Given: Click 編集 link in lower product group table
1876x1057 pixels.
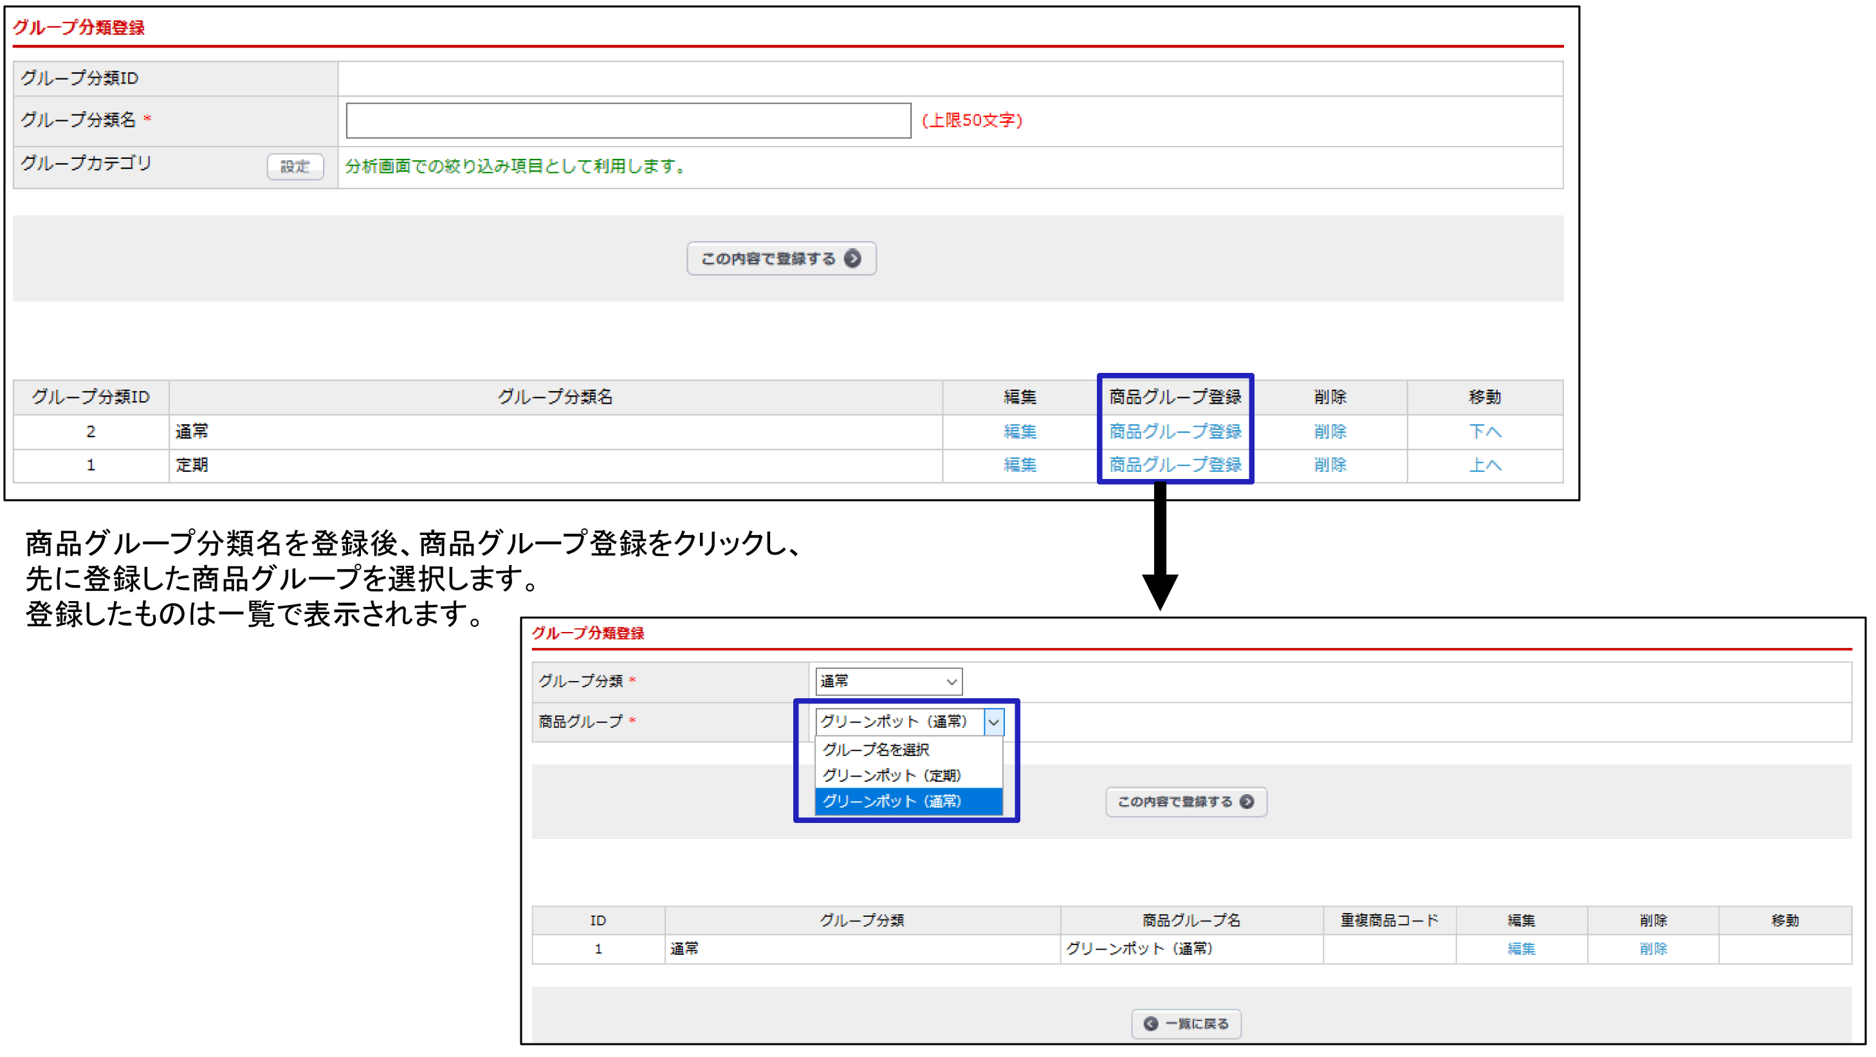Looking at the screenshot, I should coord(1521,948).
